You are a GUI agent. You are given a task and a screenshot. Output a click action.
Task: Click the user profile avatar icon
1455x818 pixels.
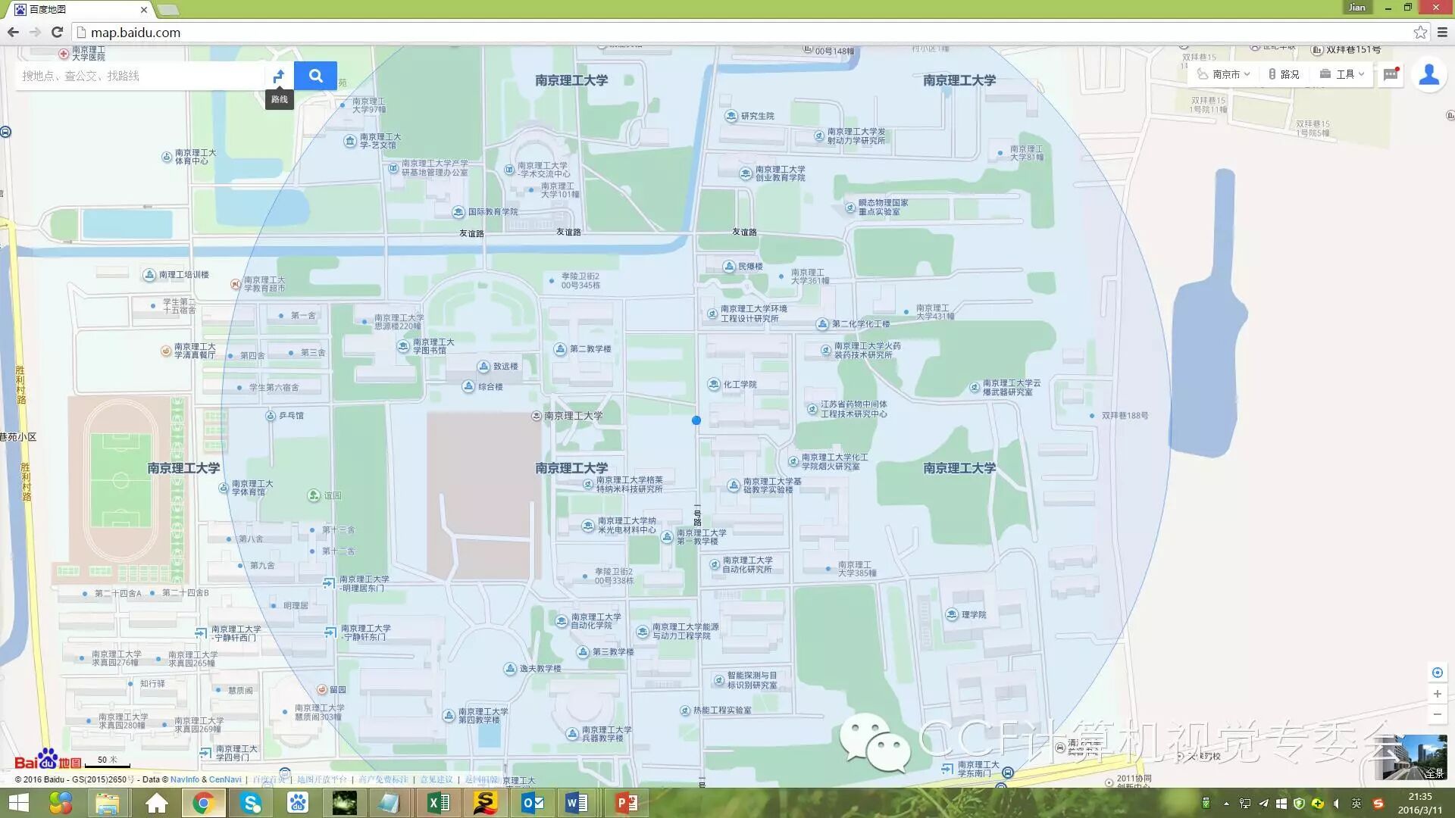(x=1429, y=75)
